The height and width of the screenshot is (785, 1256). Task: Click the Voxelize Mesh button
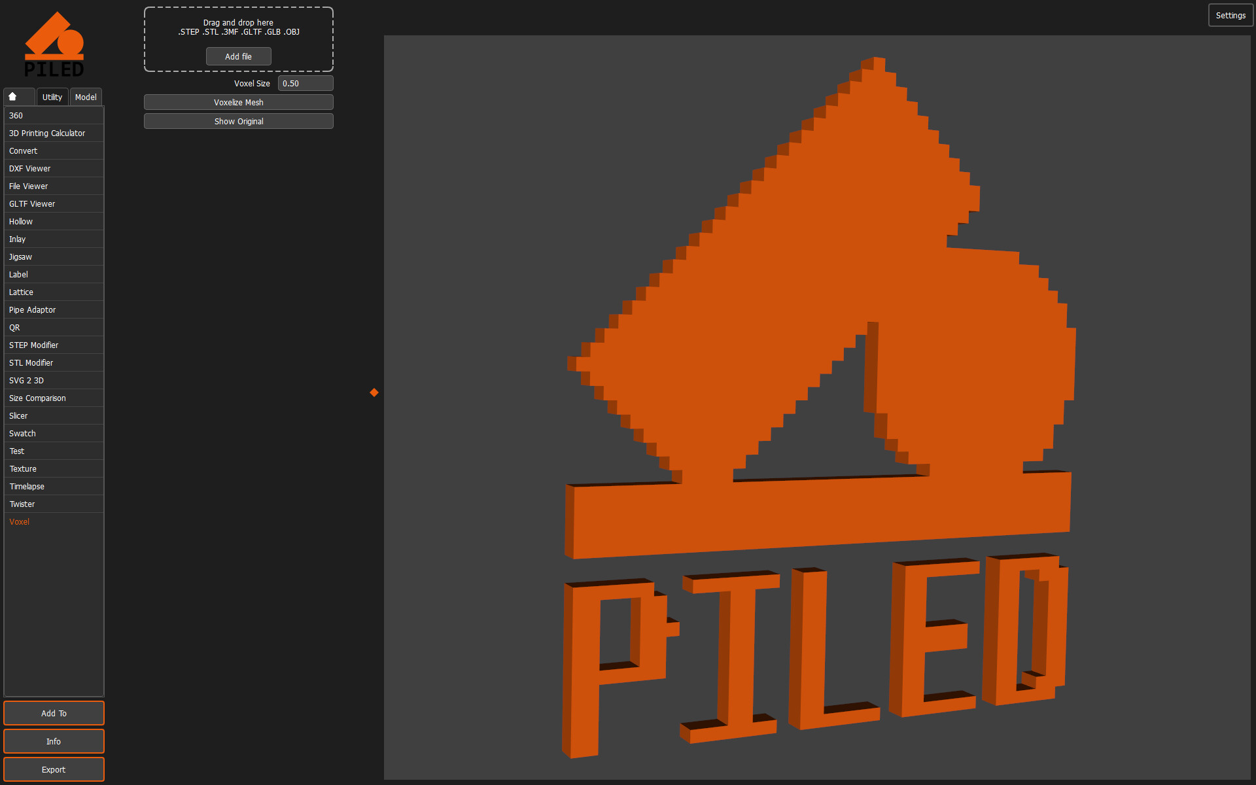[239, 103]
